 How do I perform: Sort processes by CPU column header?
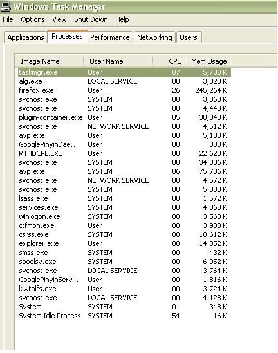pos(169,61)
